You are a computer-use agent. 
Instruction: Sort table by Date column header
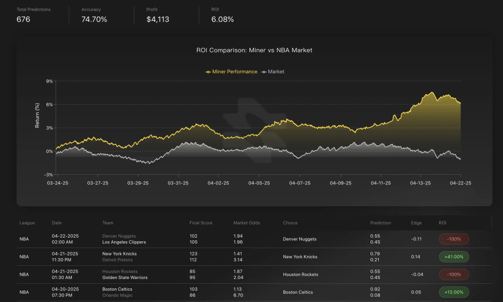(x=57, y=223)
